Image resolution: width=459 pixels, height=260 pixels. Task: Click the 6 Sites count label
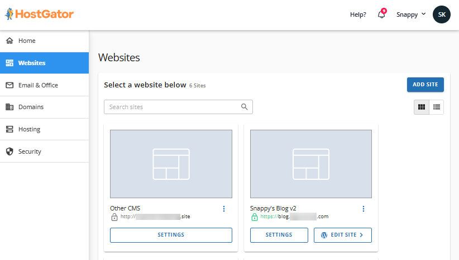coord(197,86)
